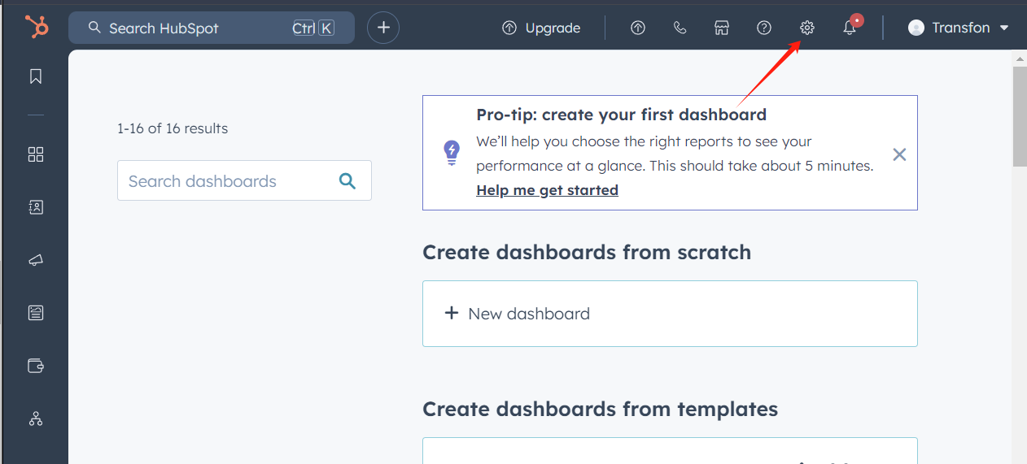Click the Create dashboards from scratch heading
This screenshot has height=464, width=1027.
pyautogui.click(x=587, y=252)
